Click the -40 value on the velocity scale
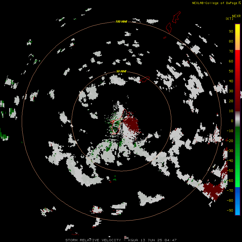This screenshot has height=242, width=242. click(230, 161)
